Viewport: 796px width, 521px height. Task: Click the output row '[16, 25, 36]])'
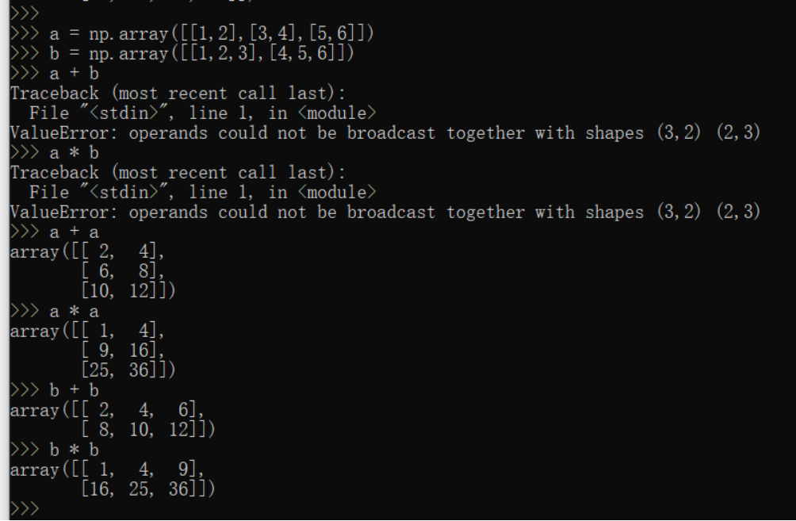[148, 489]
